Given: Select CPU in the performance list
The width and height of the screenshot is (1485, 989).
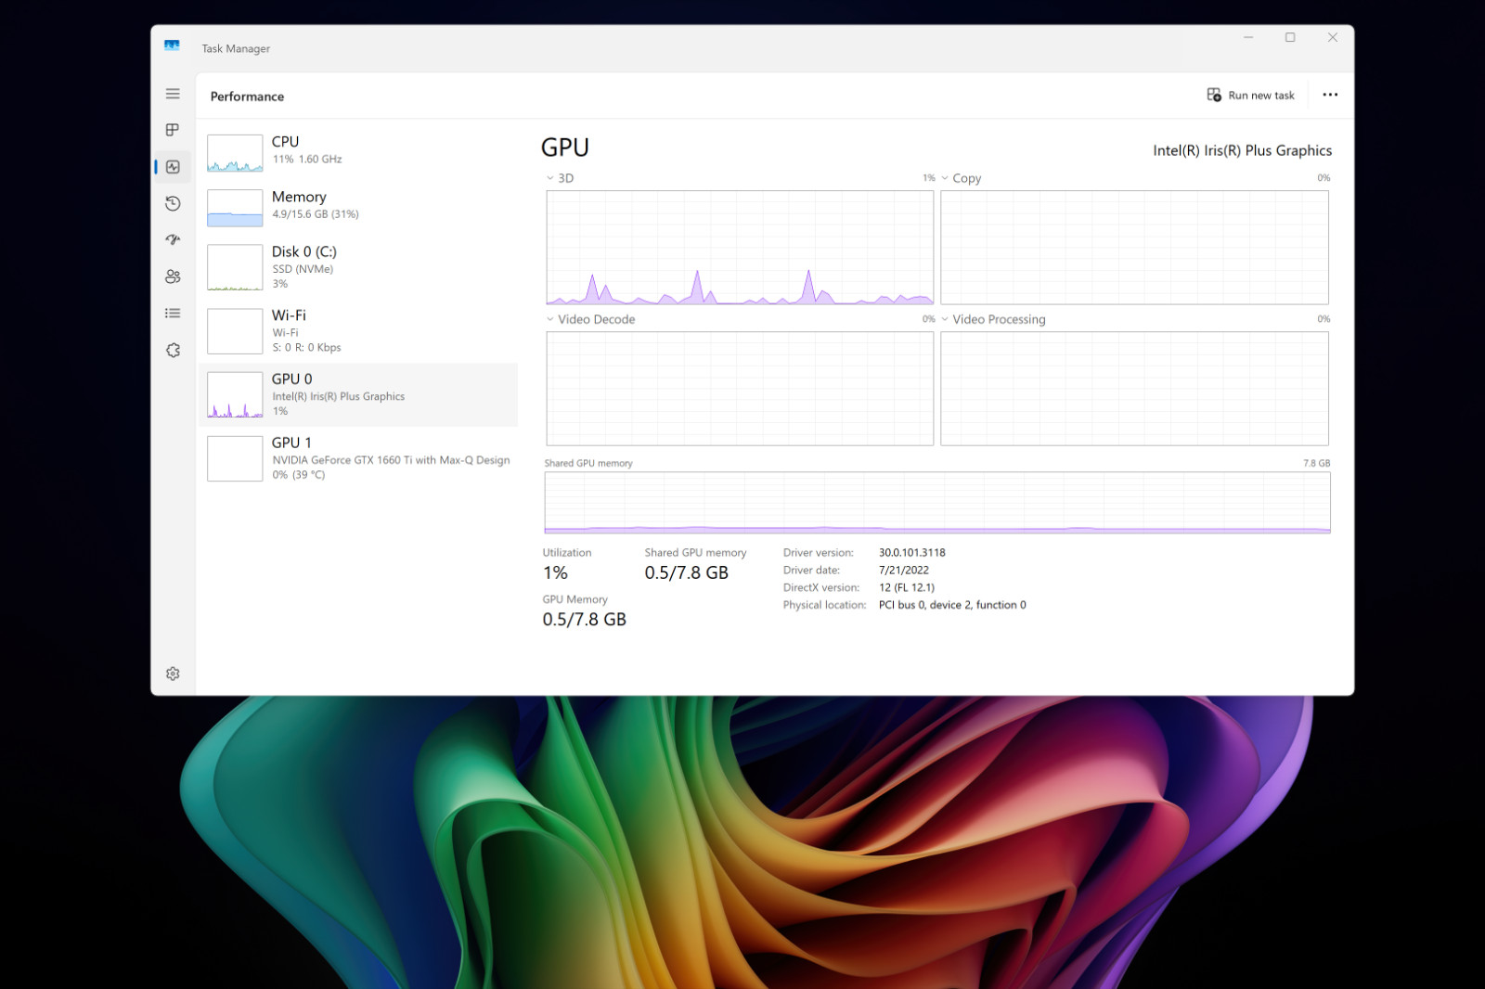Looking at the screenshot, I should (x=358, y=152).
